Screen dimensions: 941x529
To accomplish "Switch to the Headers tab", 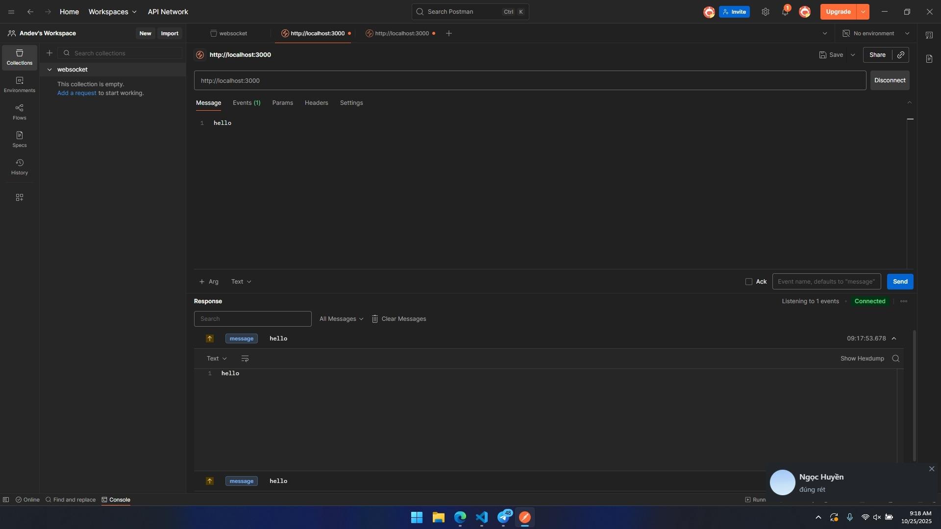I will (316, 103).
